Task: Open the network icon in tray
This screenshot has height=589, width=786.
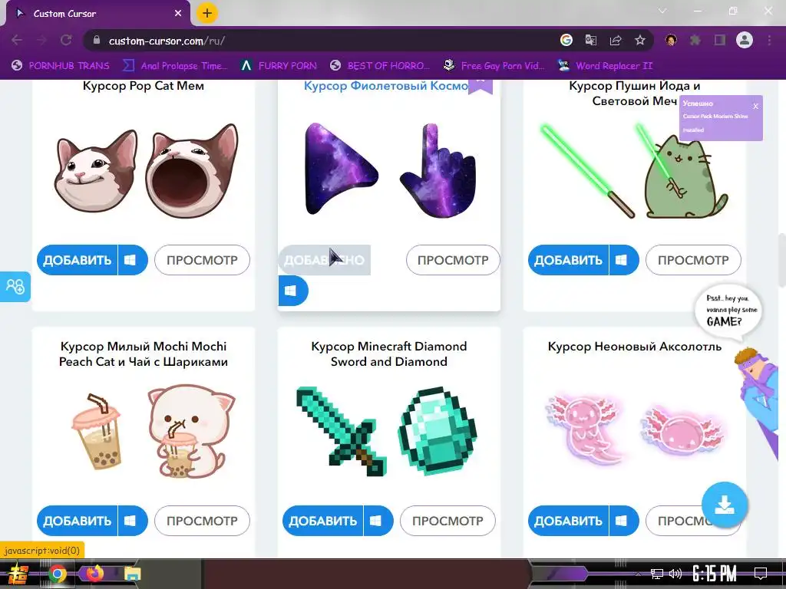Action: click(x=656, y=574)
